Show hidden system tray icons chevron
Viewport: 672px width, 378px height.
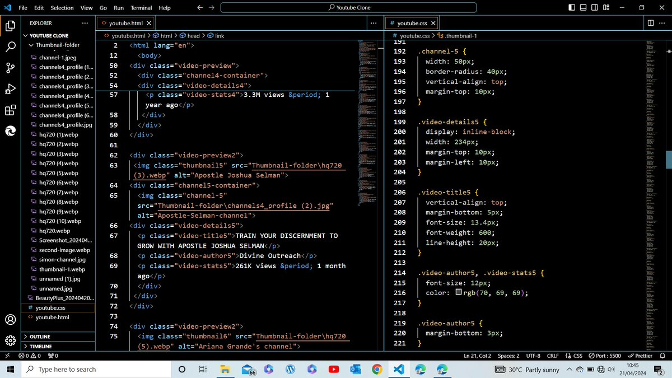click(568, 370)
